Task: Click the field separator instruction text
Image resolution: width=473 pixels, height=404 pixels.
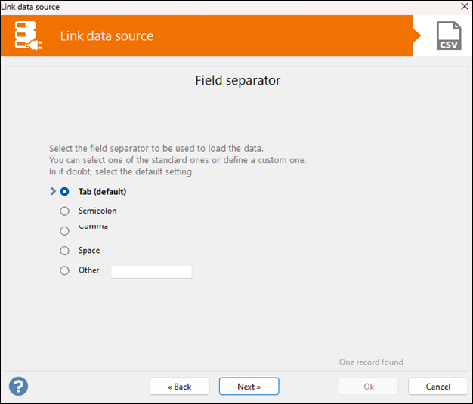Action: coord(178,160)
